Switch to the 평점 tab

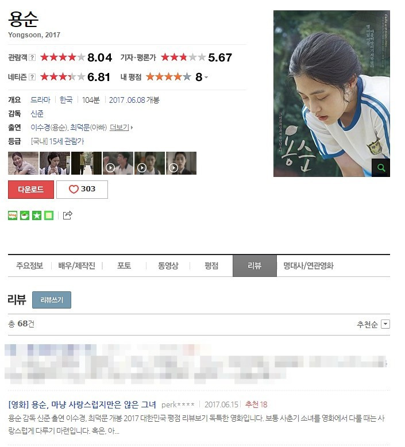[211, 265]
